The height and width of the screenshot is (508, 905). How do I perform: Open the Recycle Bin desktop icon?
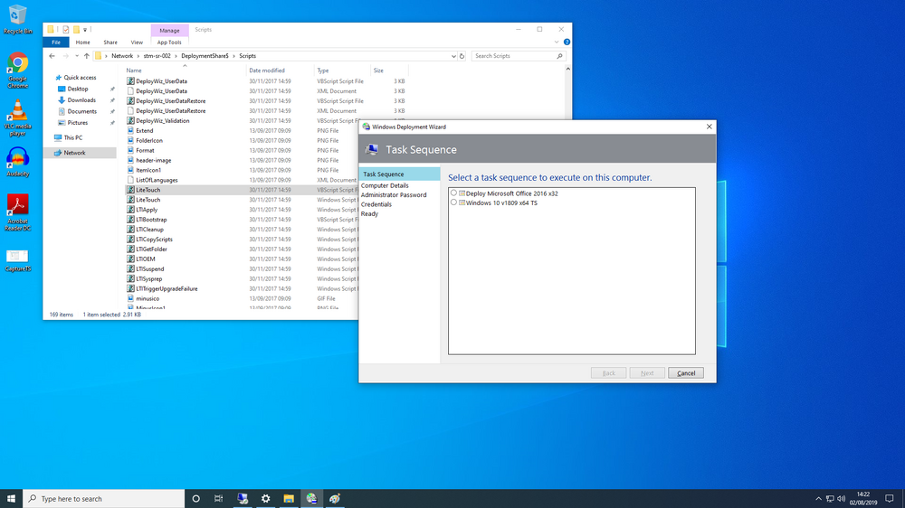(18, 19)
